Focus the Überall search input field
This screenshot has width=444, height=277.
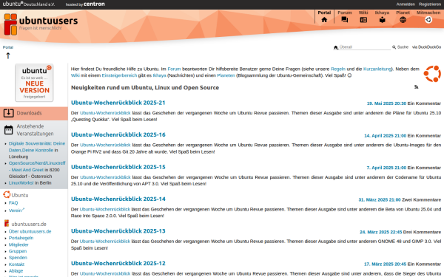click(x=364, y=47)
